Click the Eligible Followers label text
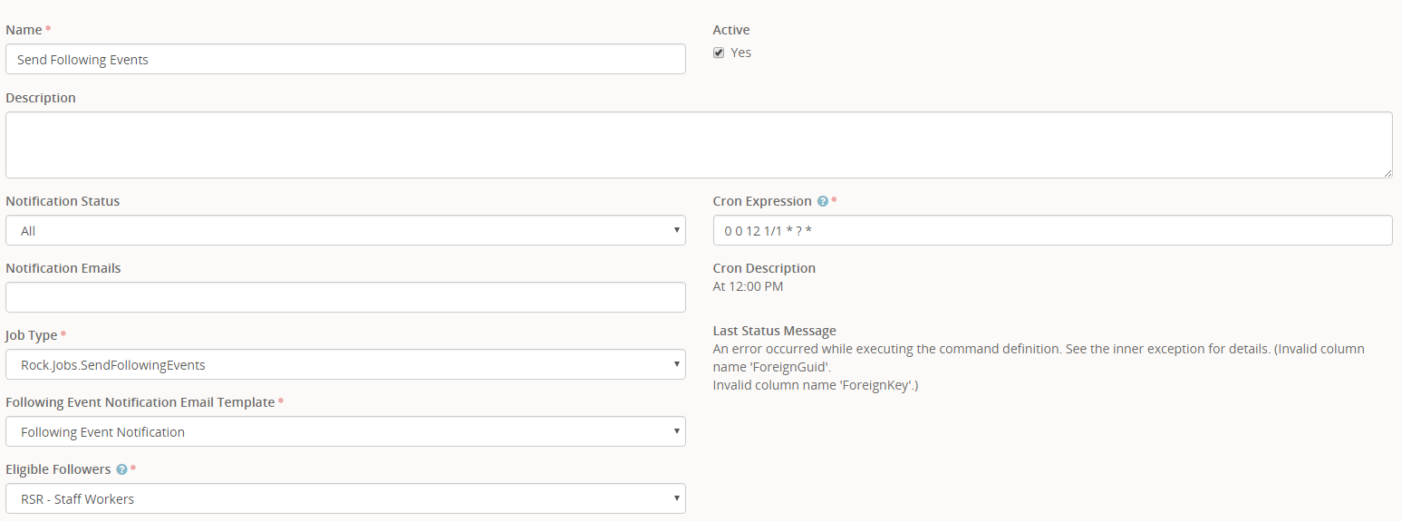 58,469
